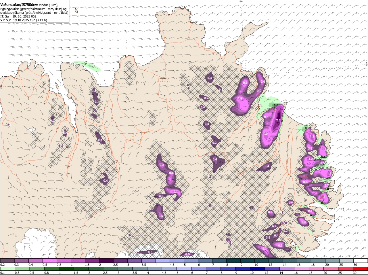Pick bright pink upper swatch between 0.5 and 0.8
The height and width of the screenshot is (275, 368).
coord(49,261)
